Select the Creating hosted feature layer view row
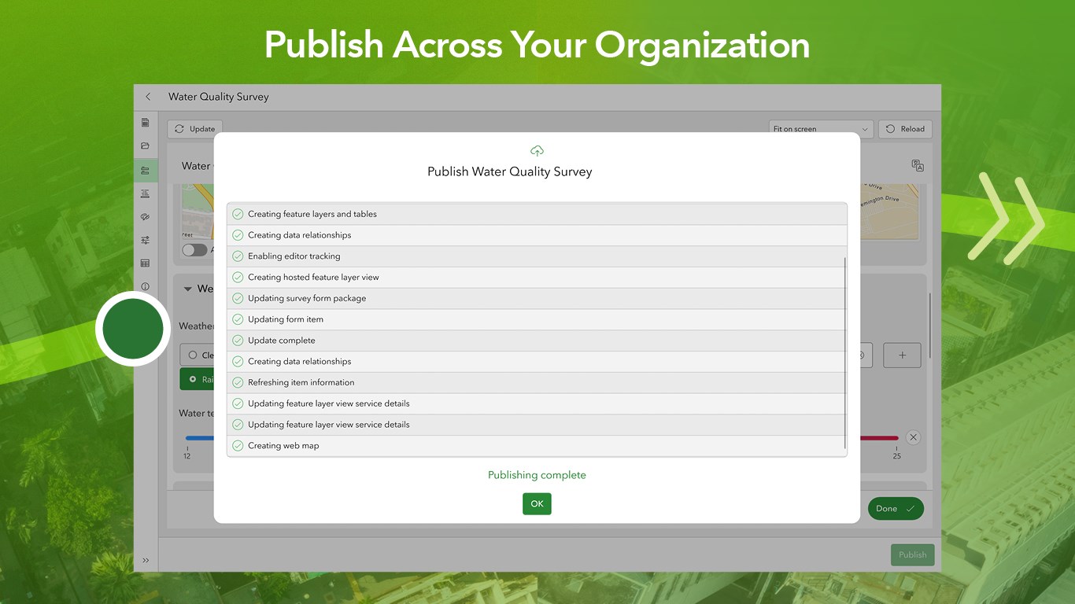1075x604 pixels. tap(537, 278)
